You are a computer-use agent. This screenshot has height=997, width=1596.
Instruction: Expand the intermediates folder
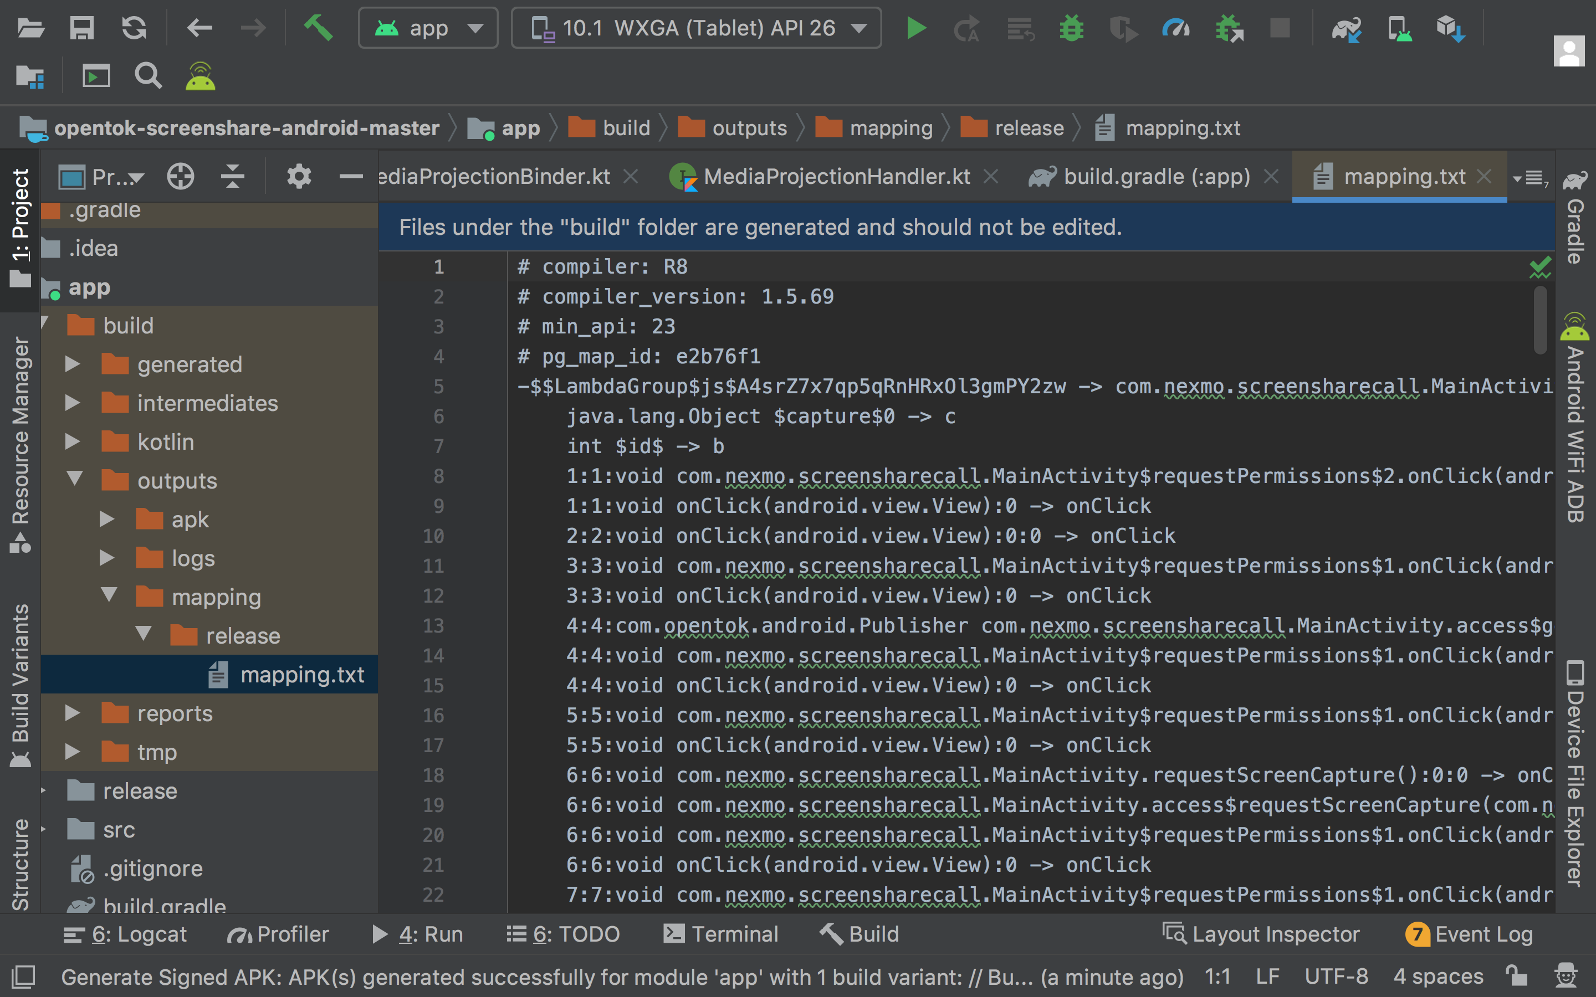(74, 403)
